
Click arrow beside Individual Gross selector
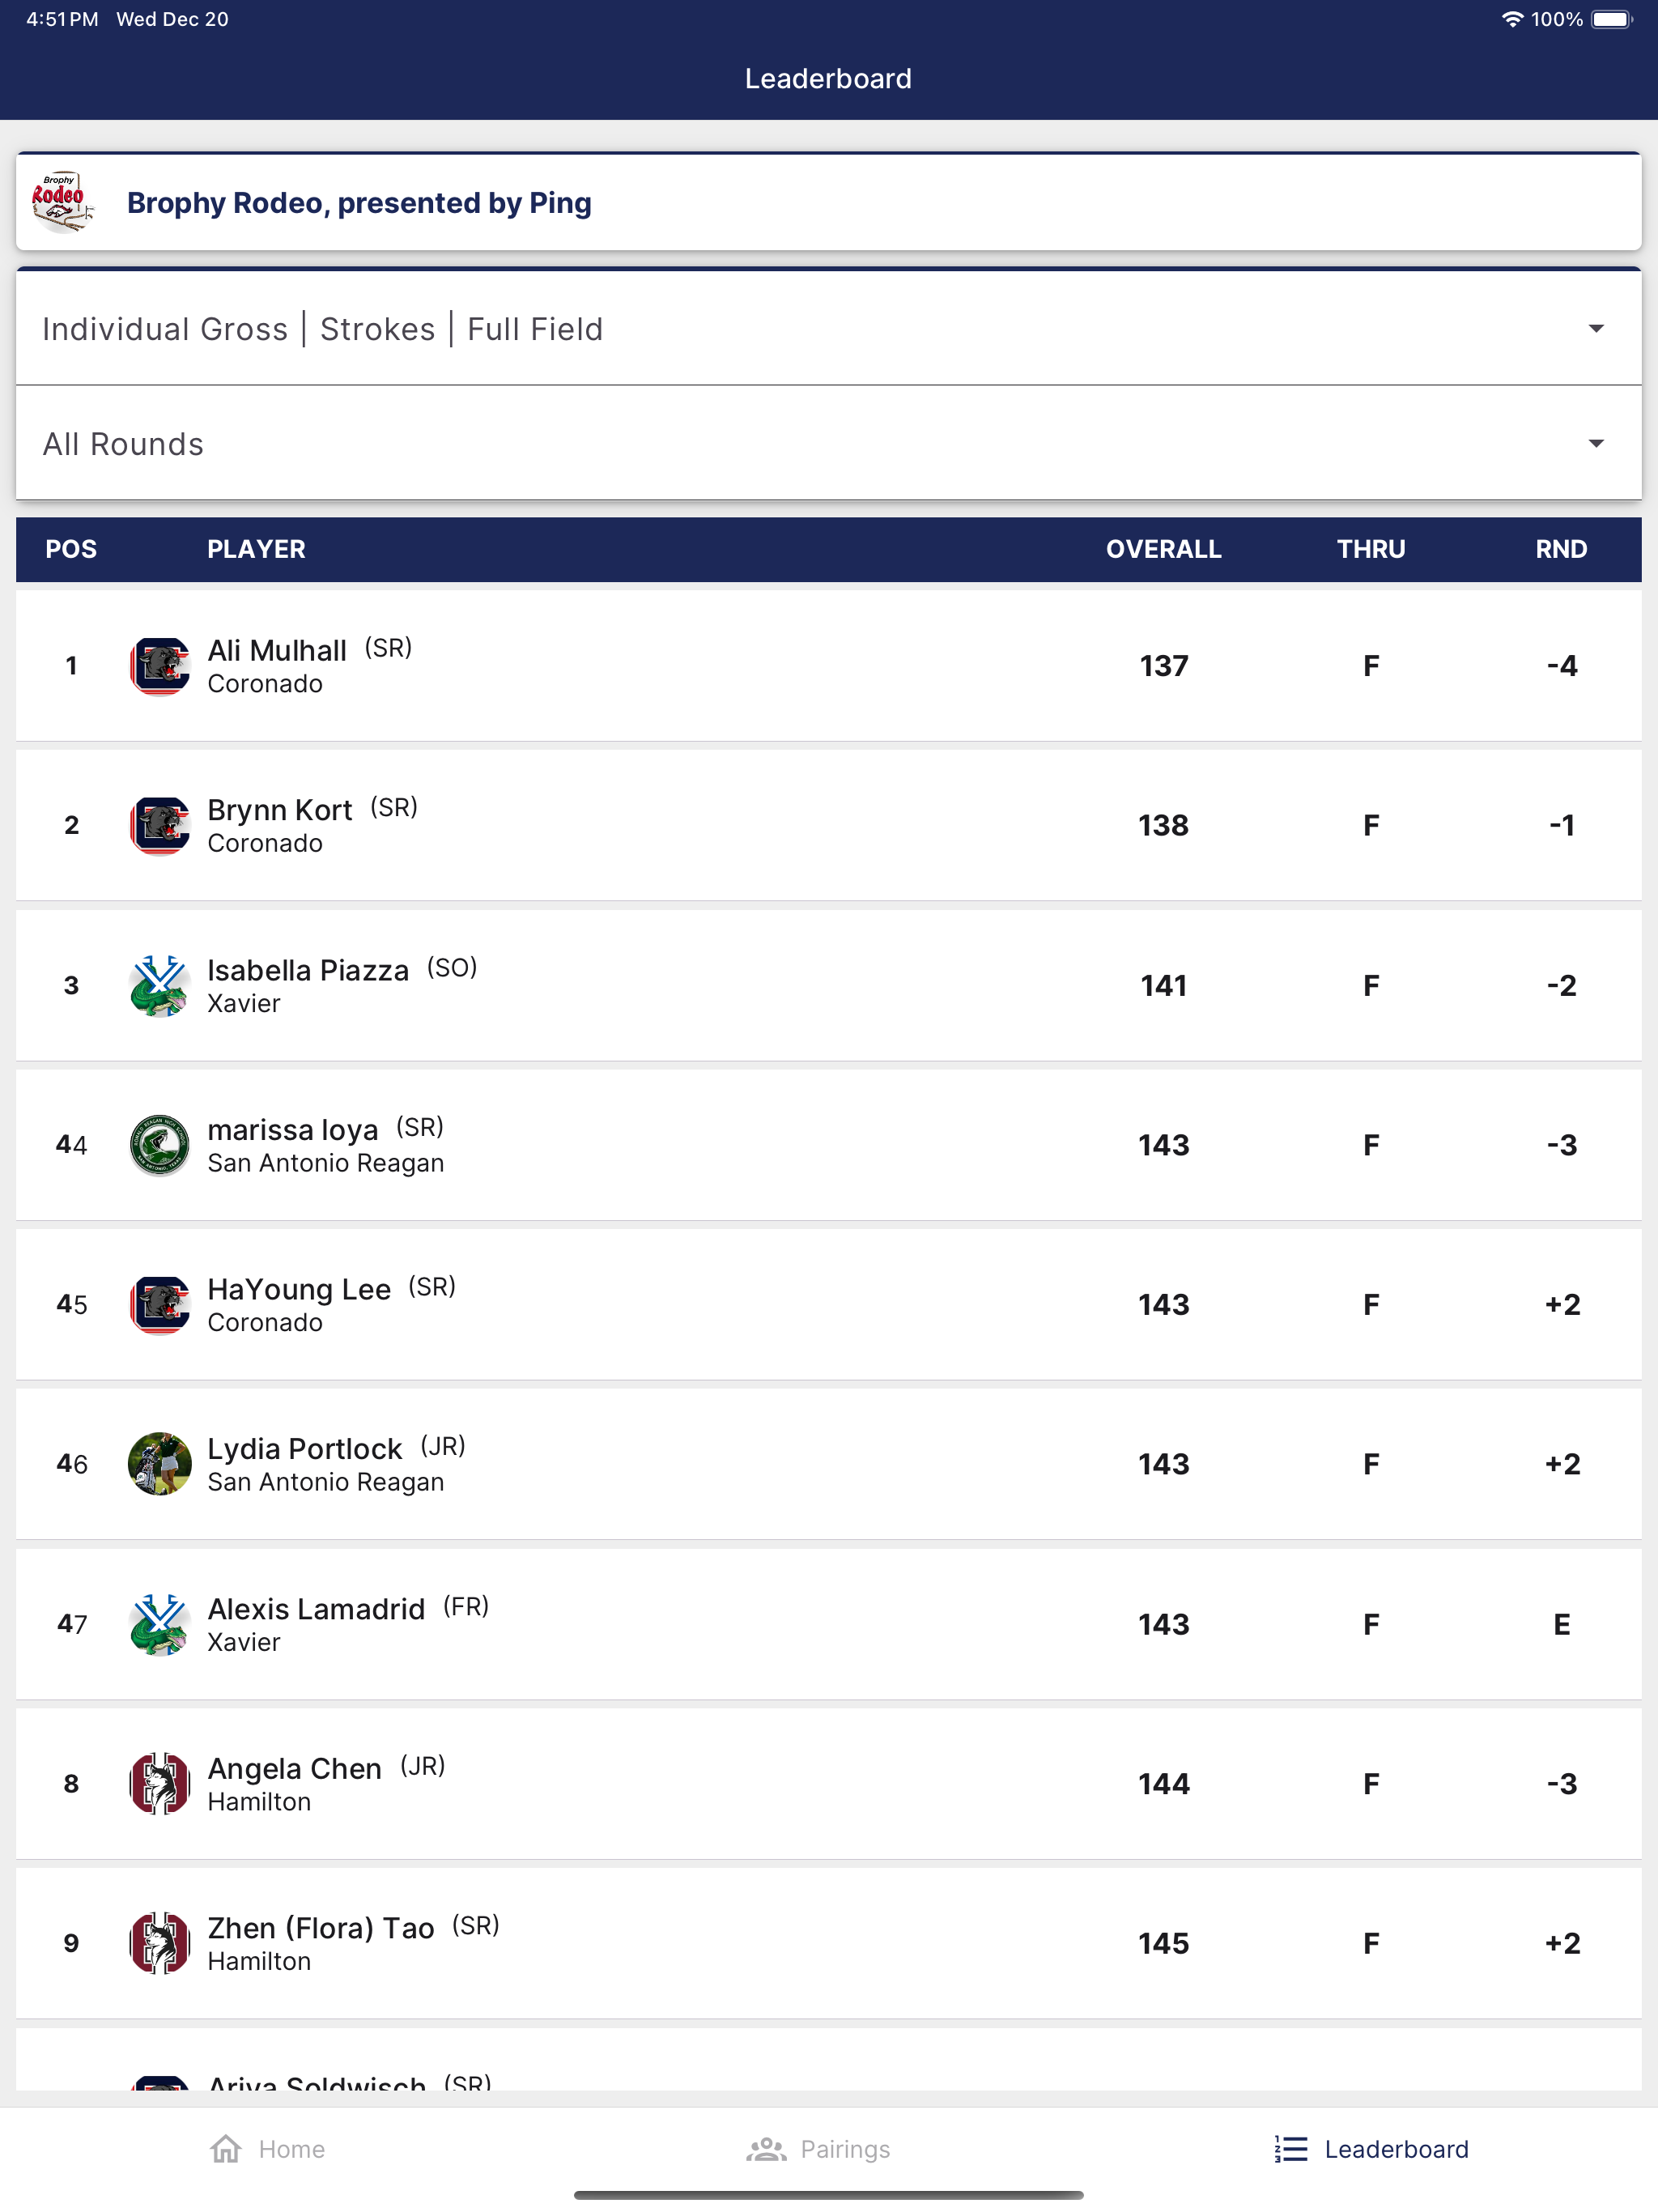pyautogui.click(x=1596, y=329)
